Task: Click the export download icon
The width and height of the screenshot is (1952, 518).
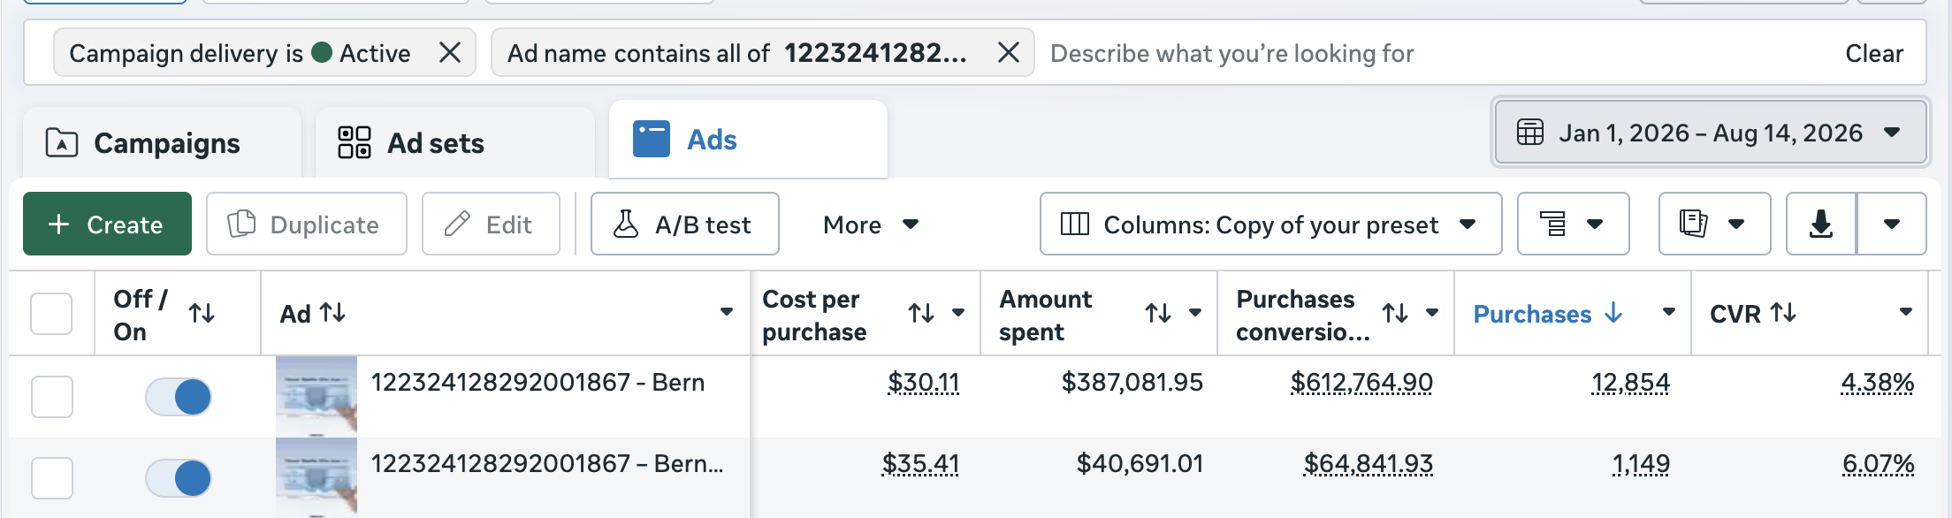Action: click(x=1821, y=225)
